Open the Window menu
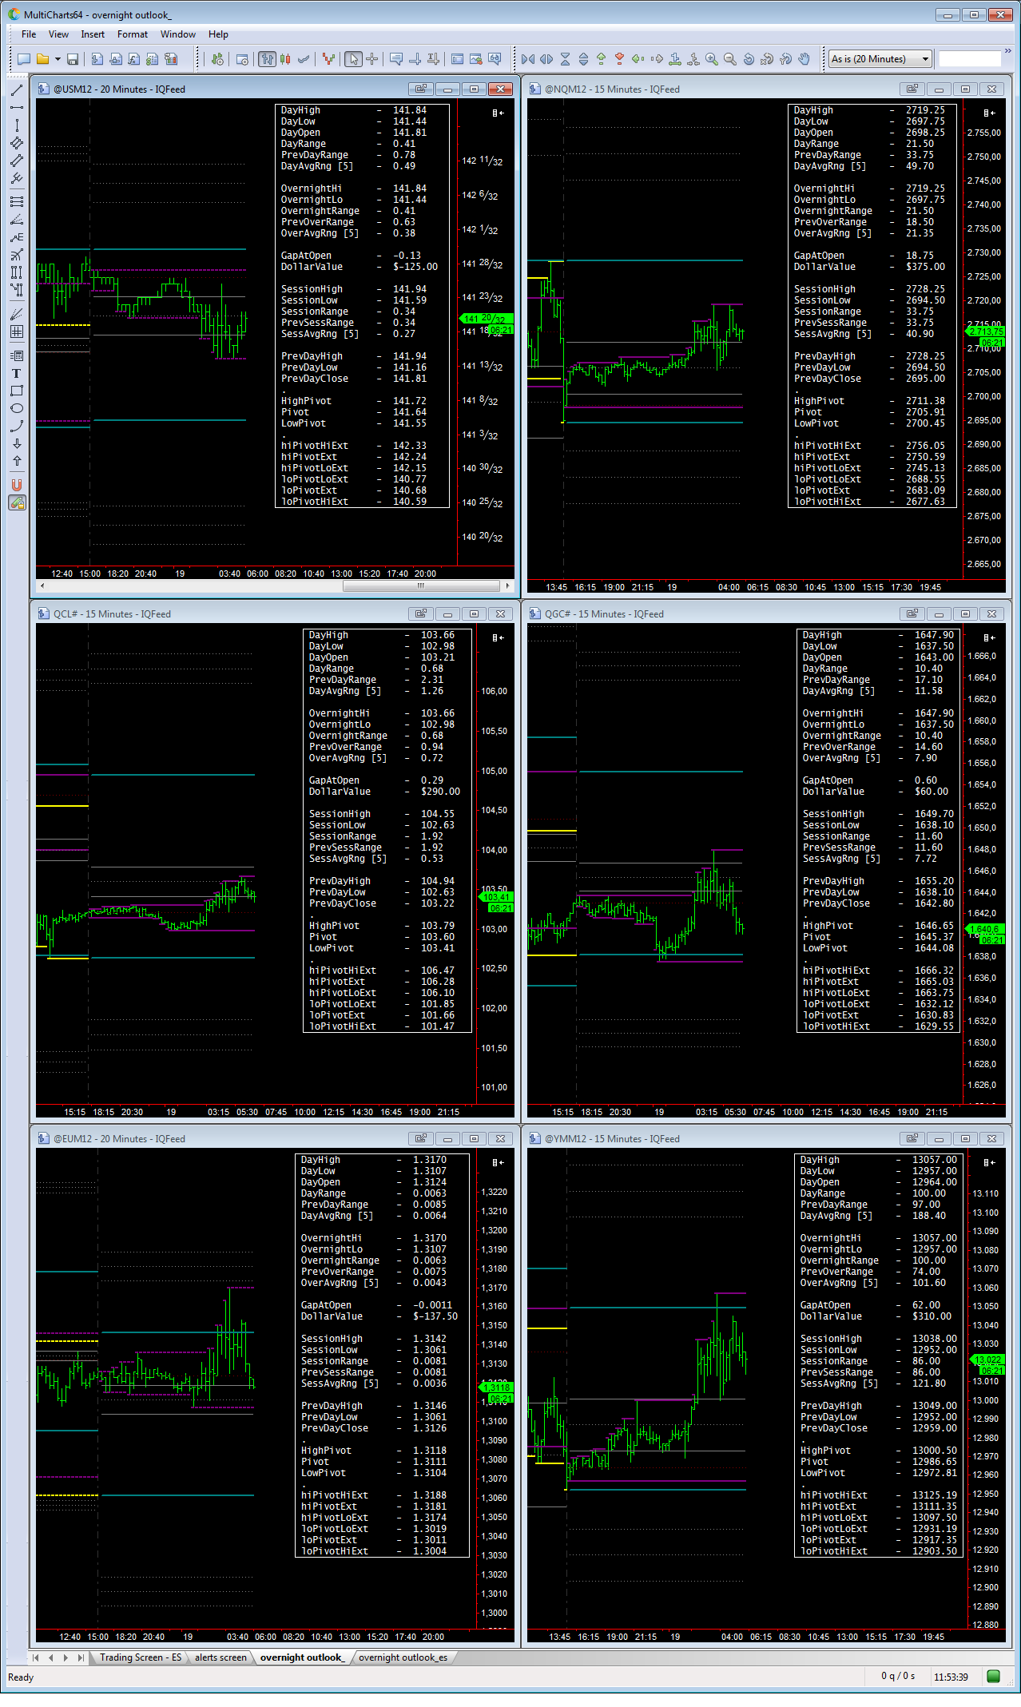The image size is (1021, 1707). (x=177, y=34)
